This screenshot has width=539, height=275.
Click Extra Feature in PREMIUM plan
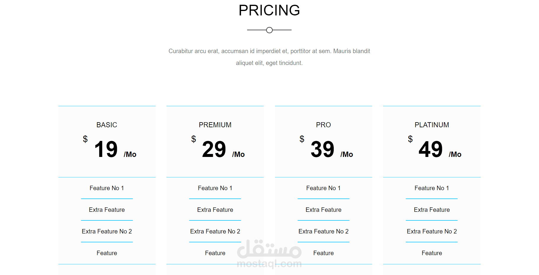point(215,210)
